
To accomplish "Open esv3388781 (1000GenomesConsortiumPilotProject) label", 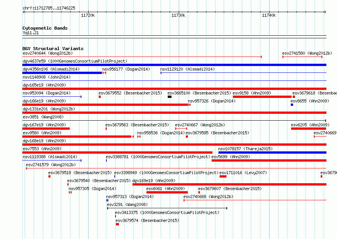I will pyautogui.click(x=158, y=157).
